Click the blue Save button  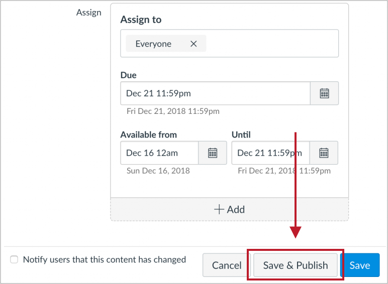point(360,265)
